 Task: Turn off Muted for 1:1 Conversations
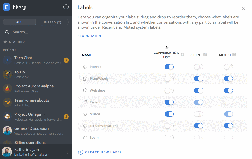[228, 126]
